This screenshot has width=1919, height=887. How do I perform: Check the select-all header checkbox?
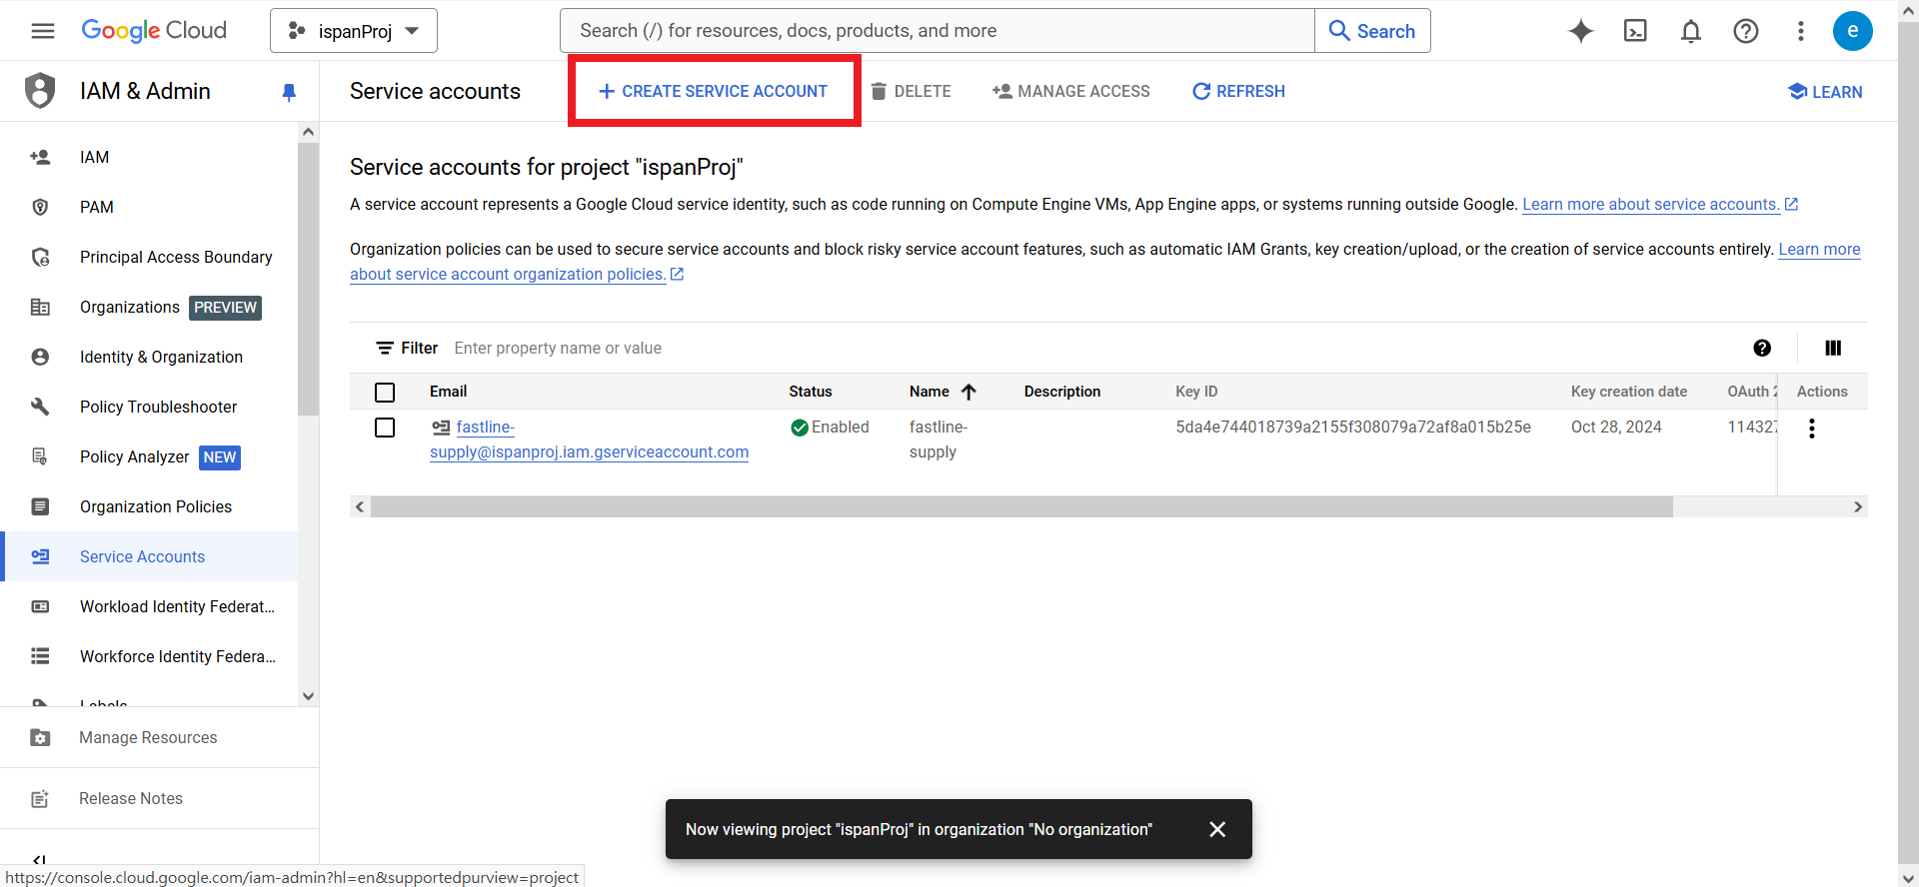pos(385,392)
